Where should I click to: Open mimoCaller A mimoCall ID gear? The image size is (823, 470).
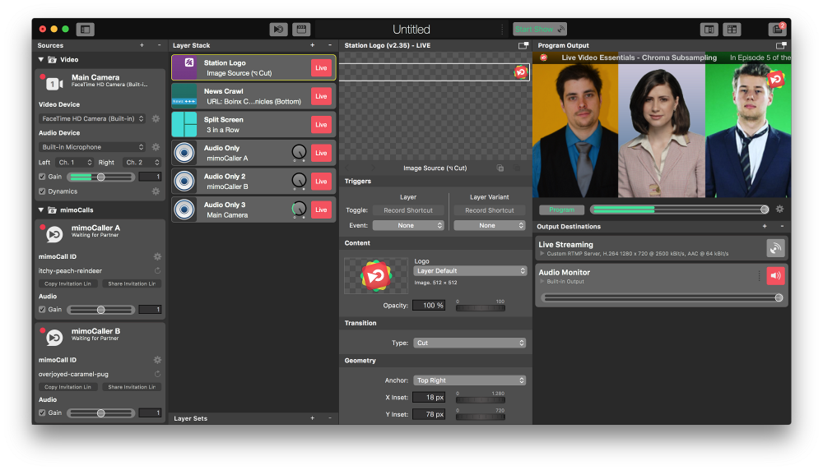[x=157, y=256]
